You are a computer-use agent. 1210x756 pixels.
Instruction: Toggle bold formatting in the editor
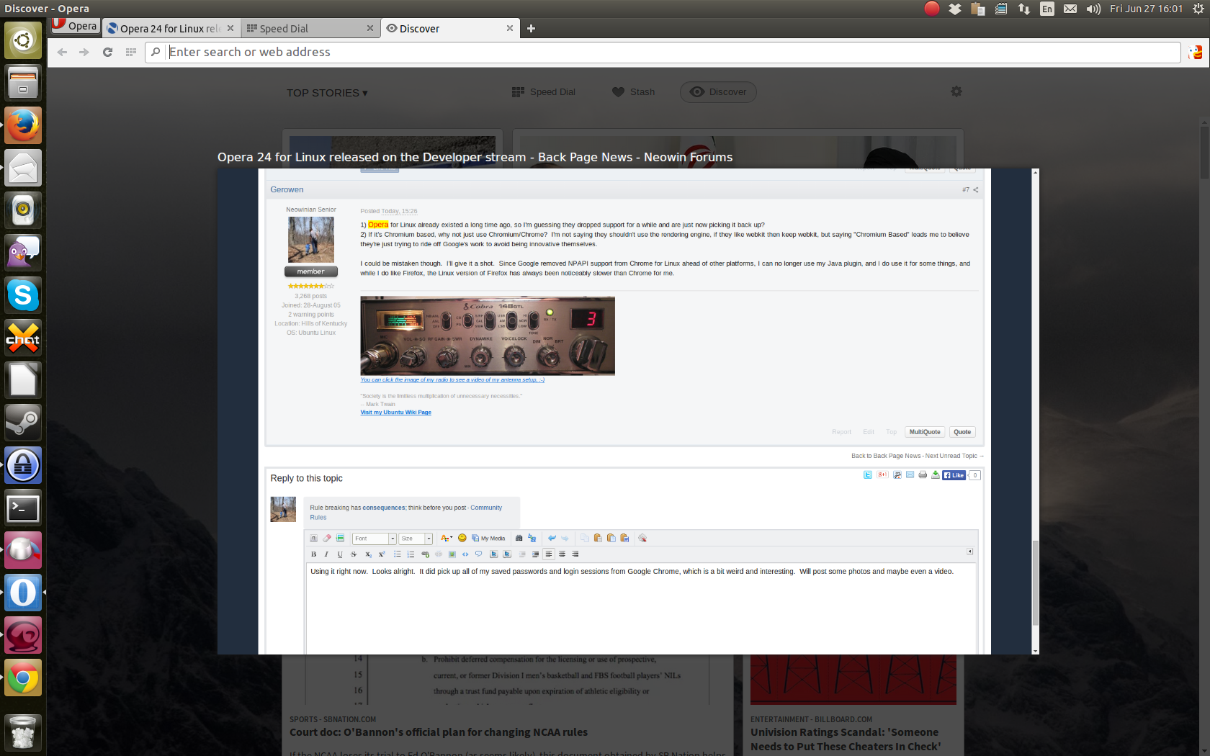click(x=314, y=554)
